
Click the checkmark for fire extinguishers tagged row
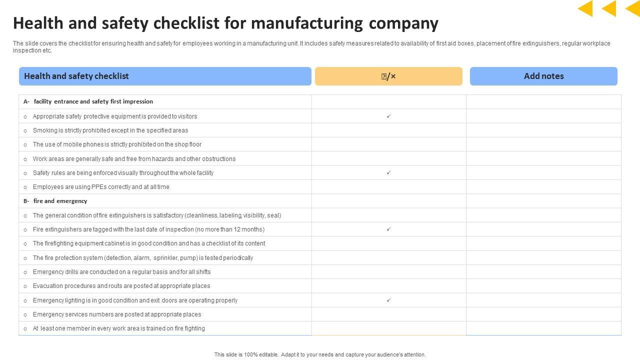(388, 229)
